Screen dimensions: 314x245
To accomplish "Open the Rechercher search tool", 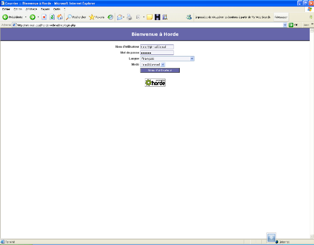I will pyautogui.click(x=76, y=17).
